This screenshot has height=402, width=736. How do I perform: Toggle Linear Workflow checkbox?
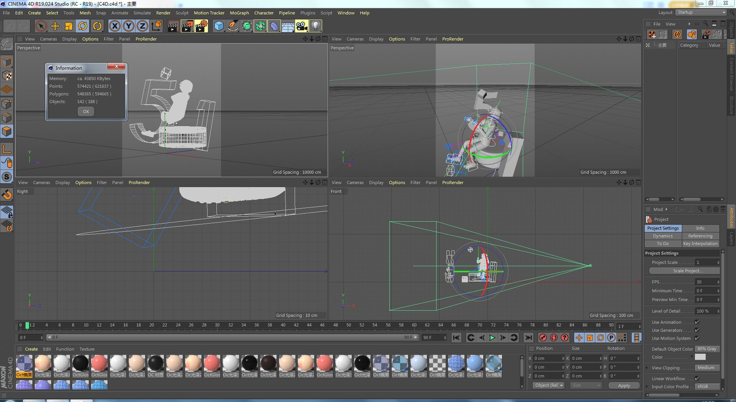[x=697, y=379]
